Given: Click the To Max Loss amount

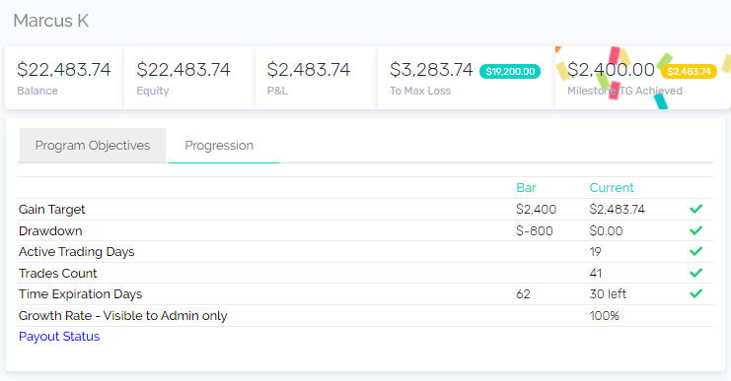Looking at the screenshot, I should (x=431, y=70).
